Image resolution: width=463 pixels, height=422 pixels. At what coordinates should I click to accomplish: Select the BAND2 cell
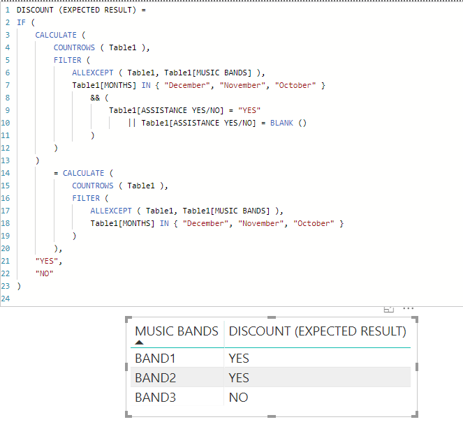click(155, 378)
